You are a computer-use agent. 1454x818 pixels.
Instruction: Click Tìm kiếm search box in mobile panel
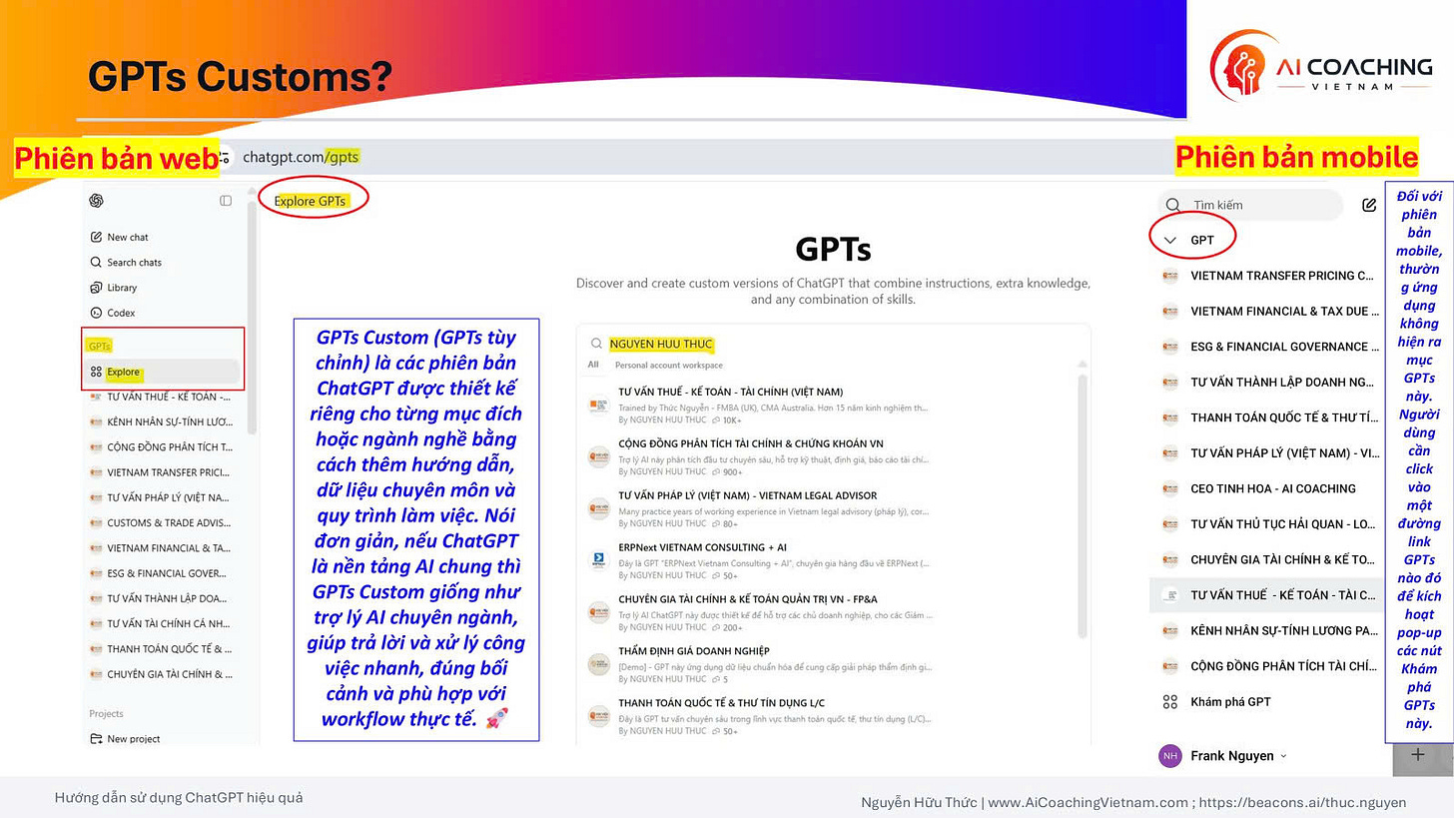point(1250,205)
